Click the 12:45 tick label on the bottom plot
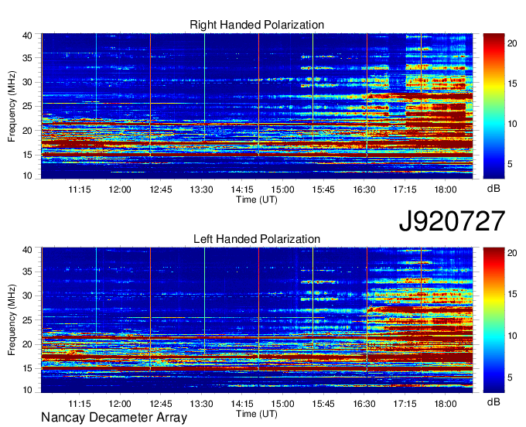The width and height of the screenshot is (526, 427). pos(161,404)
